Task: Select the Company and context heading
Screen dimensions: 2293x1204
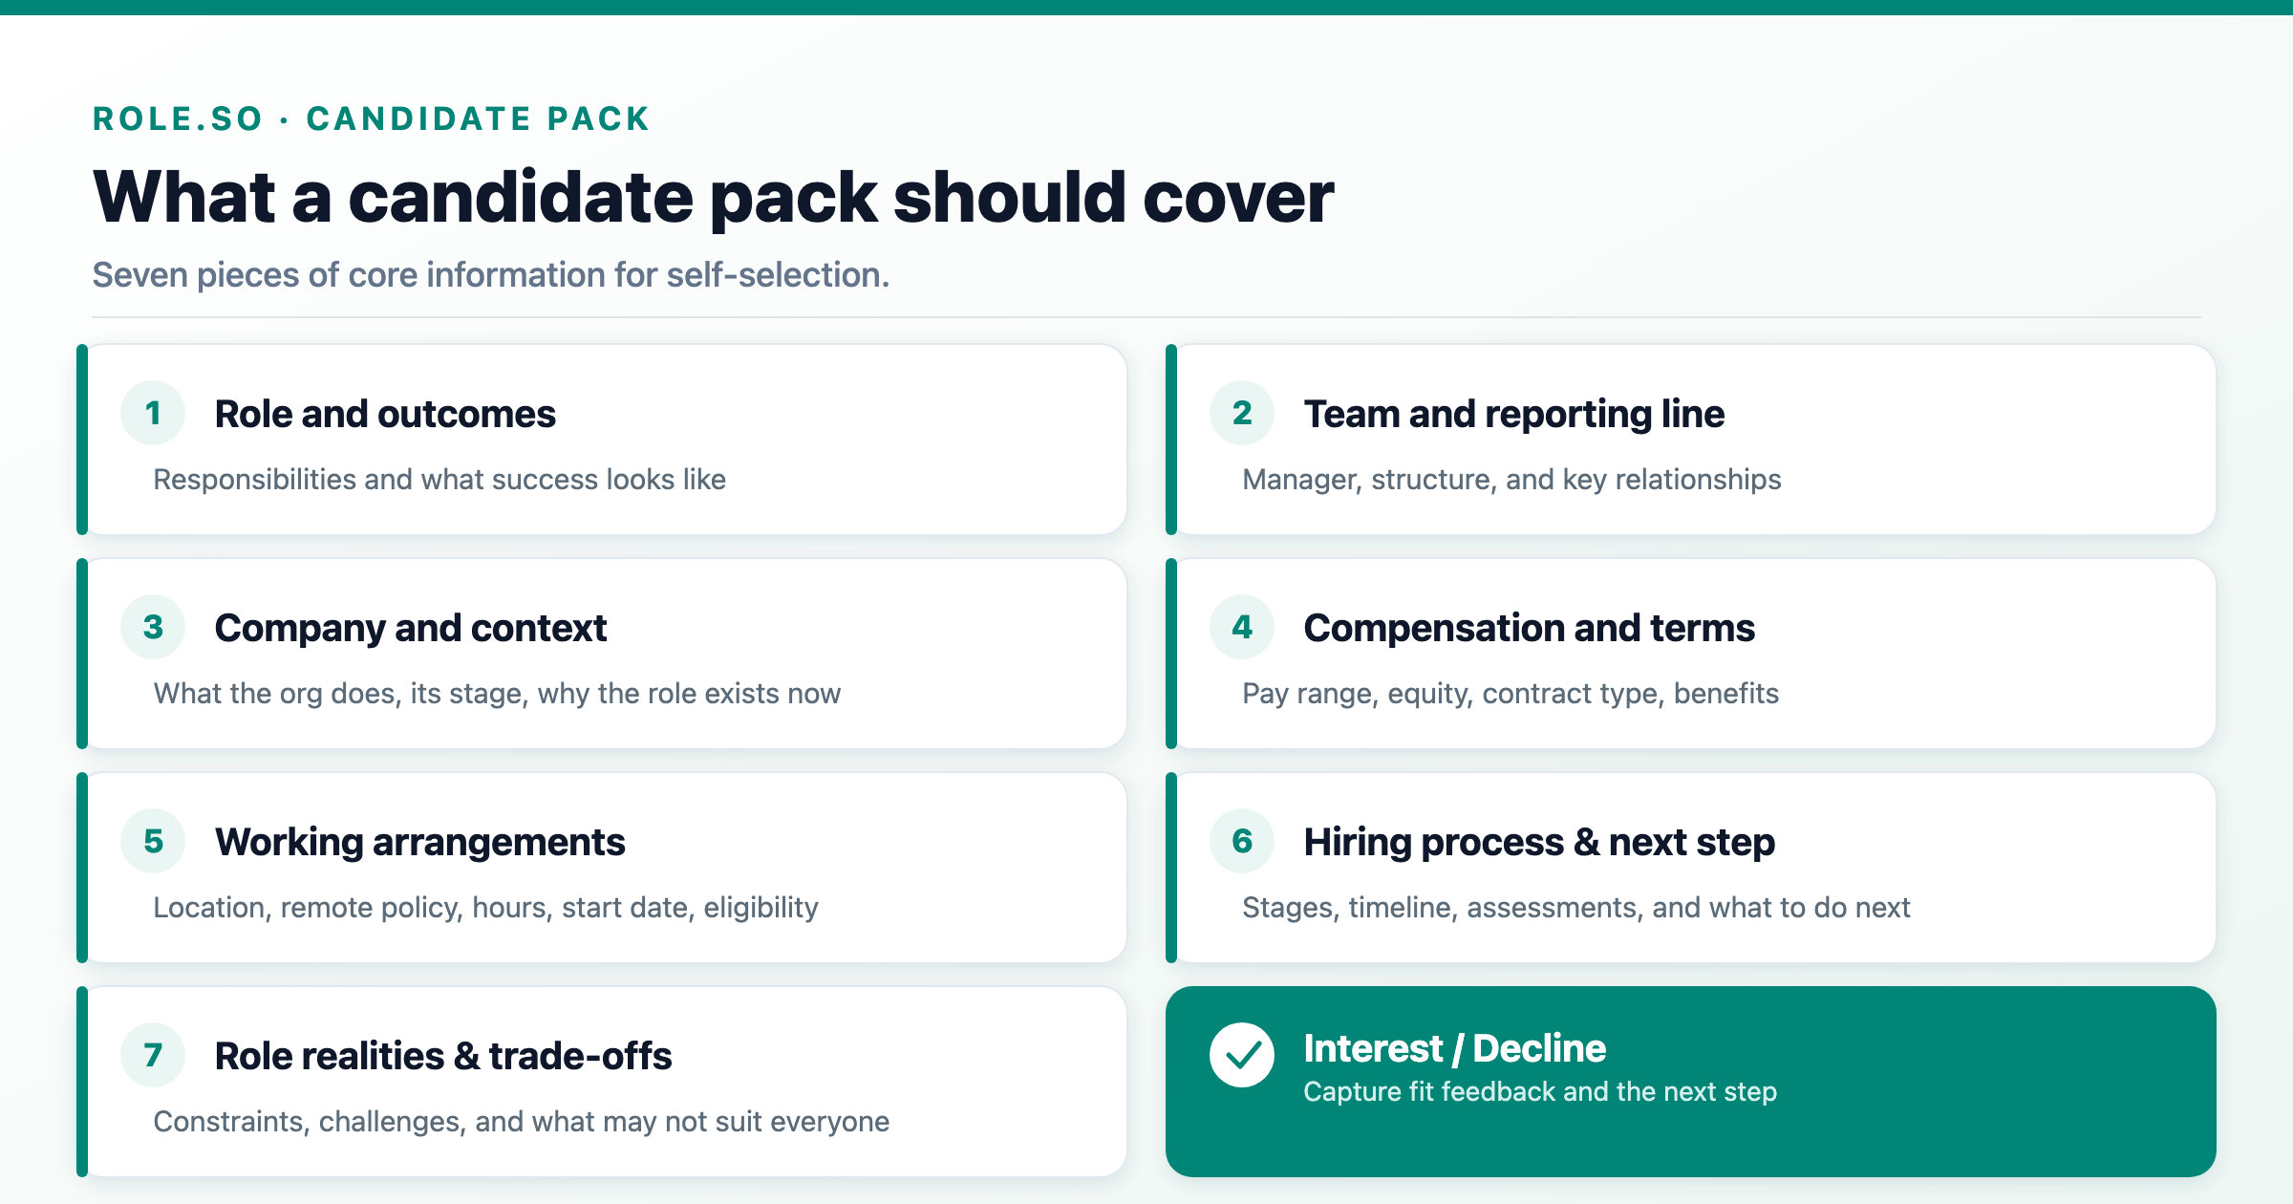Action: 411,628
